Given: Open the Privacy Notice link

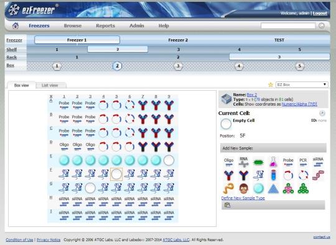Looking at the screenshot, I should coord(49,240).
